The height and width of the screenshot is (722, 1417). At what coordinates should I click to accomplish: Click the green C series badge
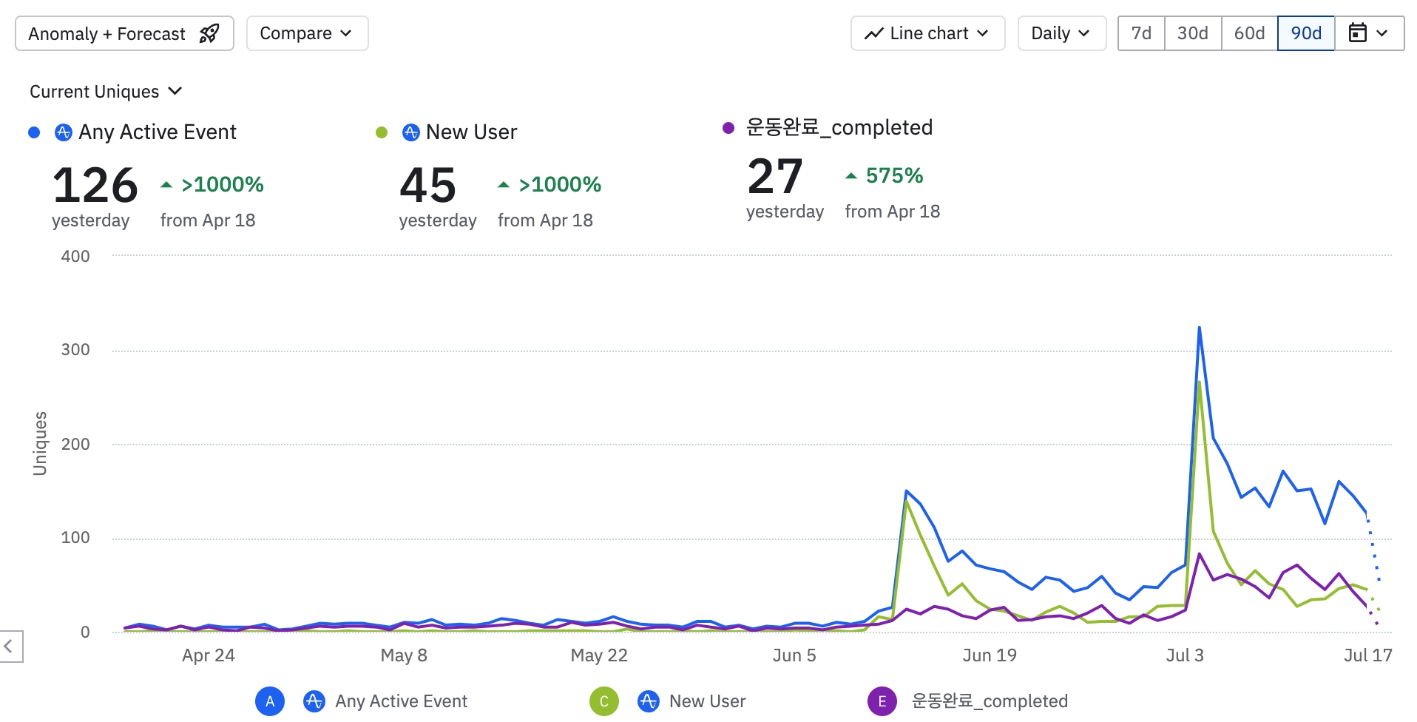pyautogui.click(x=604, y=701)
